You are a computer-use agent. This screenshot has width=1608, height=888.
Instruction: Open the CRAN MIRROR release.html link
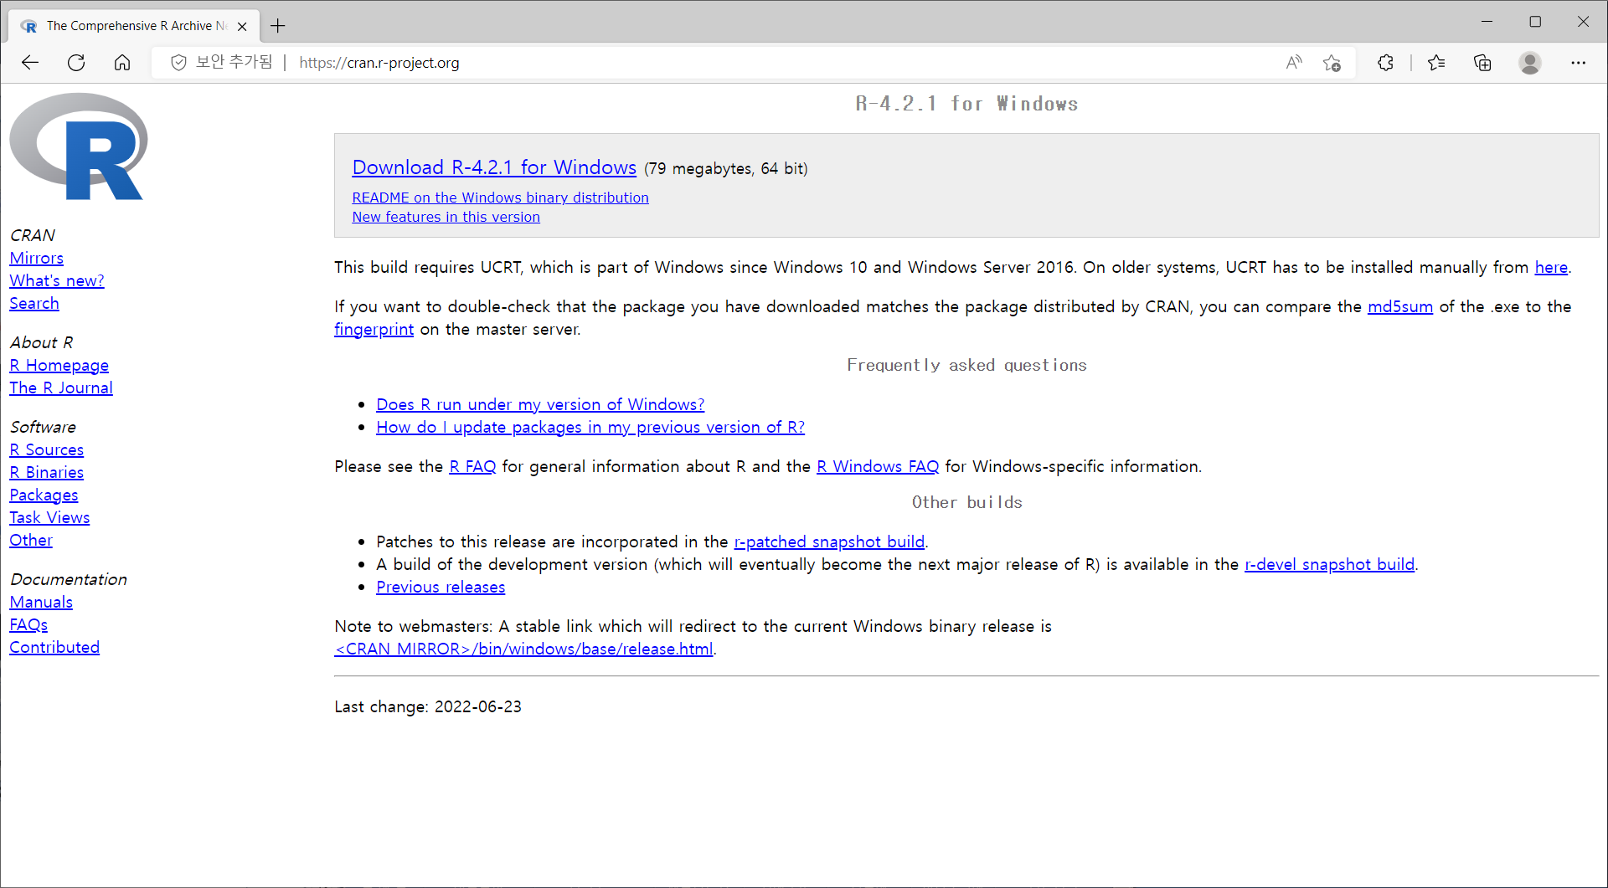(523, 649)
